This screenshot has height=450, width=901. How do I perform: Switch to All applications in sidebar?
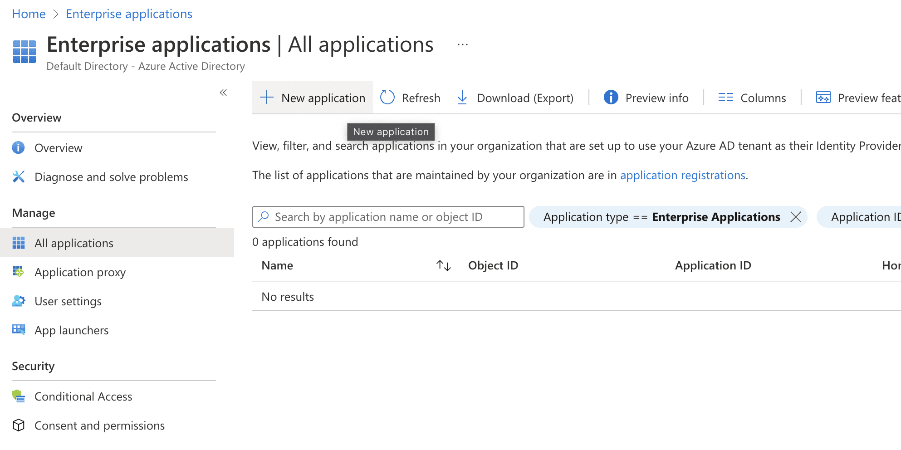(x=74, y=243)
